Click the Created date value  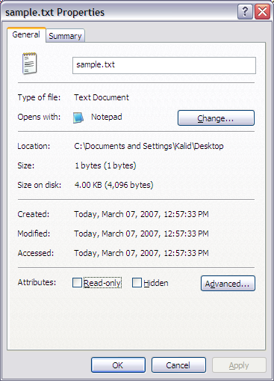coord(141,214)
